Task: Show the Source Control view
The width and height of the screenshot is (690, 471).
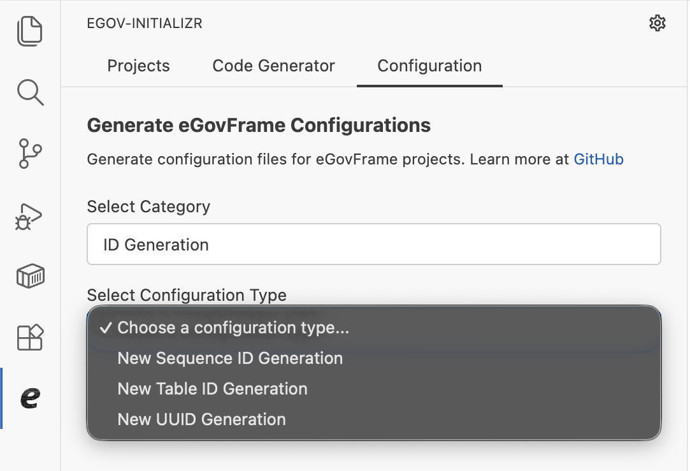Action: (x=30, y=154)
